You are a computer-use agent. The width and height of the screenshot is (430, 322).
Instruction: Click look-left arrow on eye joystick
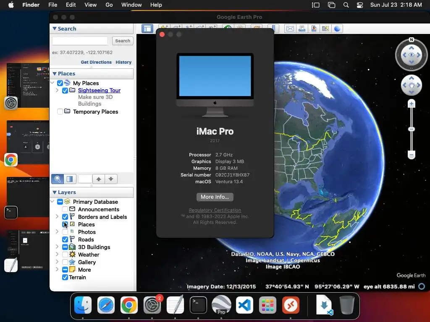coord(404,55)
